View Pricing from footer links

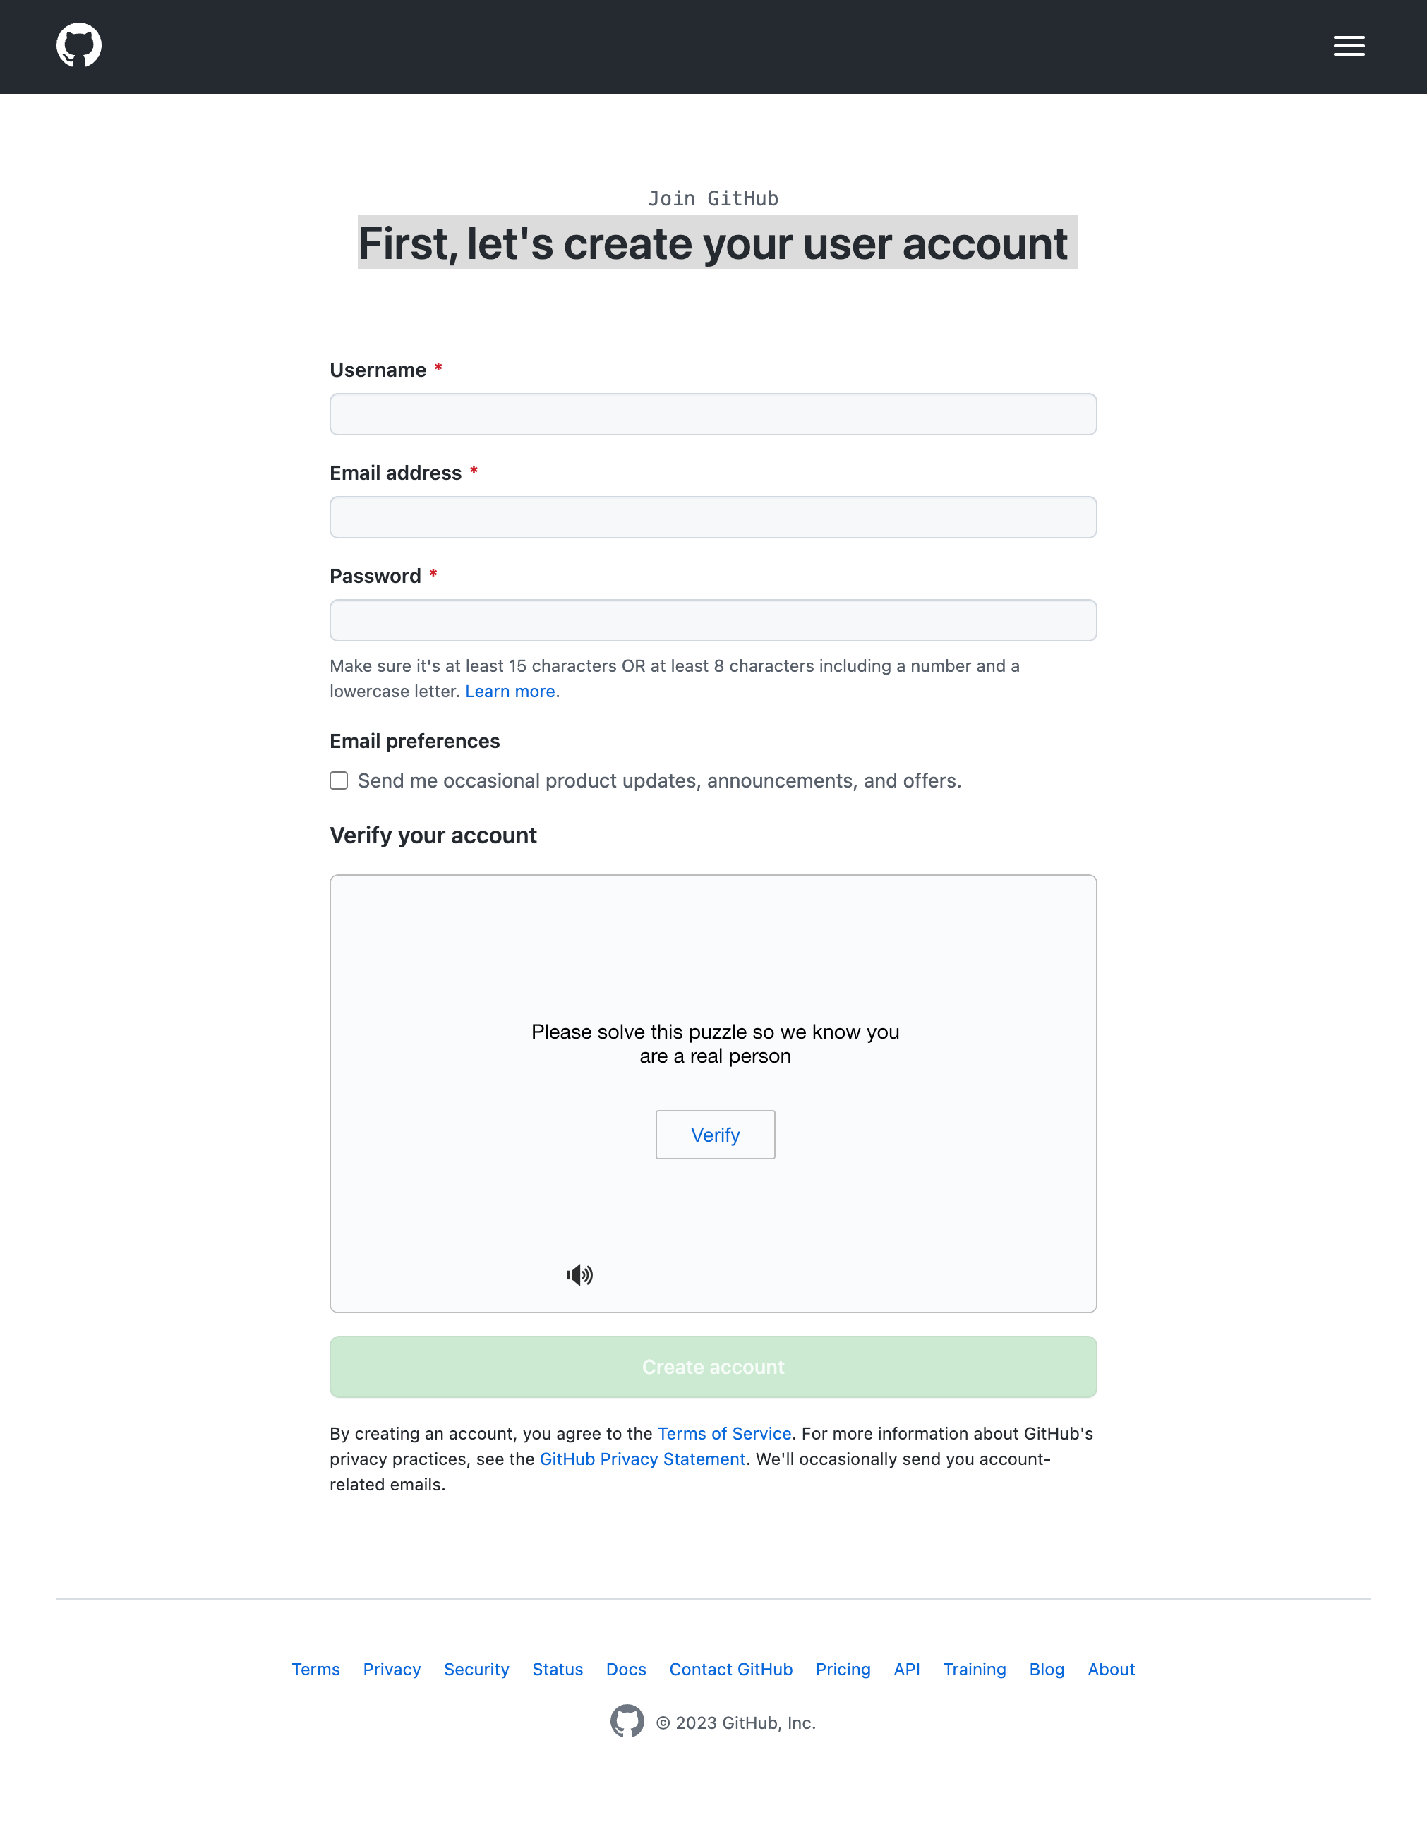[843, 1669]
